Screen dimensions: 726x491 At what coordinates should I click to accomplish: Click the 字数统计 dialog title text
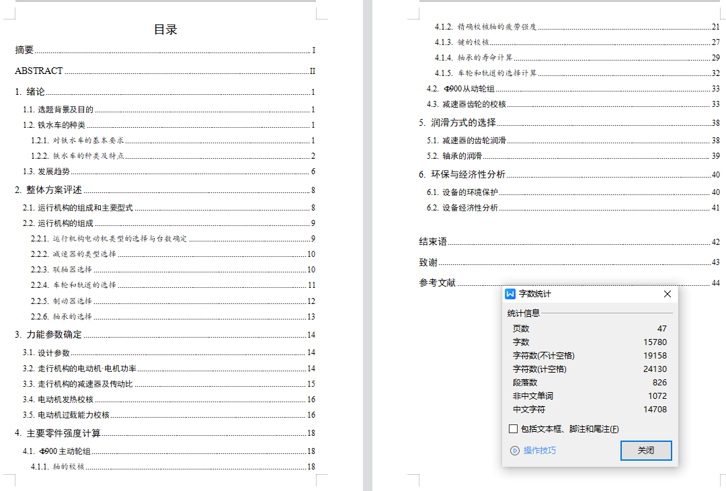pos(535,294)
